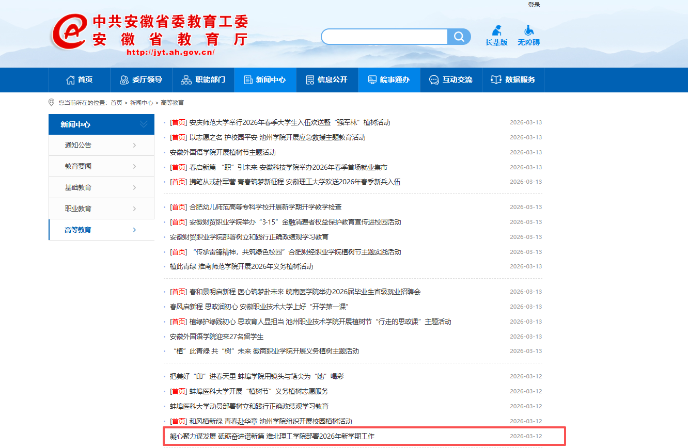Open the 长辈版 elder mode icon

[496, 30]
